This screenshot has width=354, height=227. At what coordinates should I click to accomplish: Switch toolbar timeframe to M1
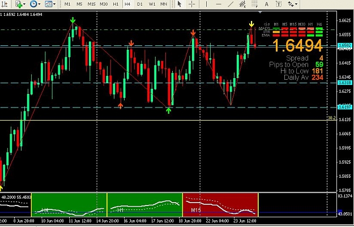[67, 4]
